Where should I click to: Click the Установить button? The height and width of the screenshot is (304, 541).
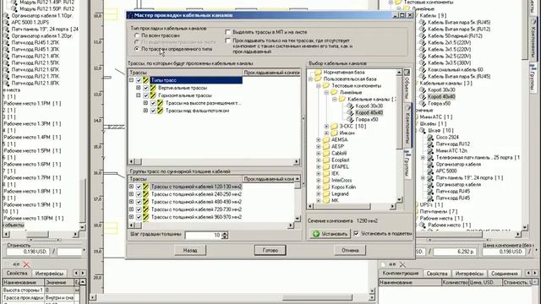point(331,234)
